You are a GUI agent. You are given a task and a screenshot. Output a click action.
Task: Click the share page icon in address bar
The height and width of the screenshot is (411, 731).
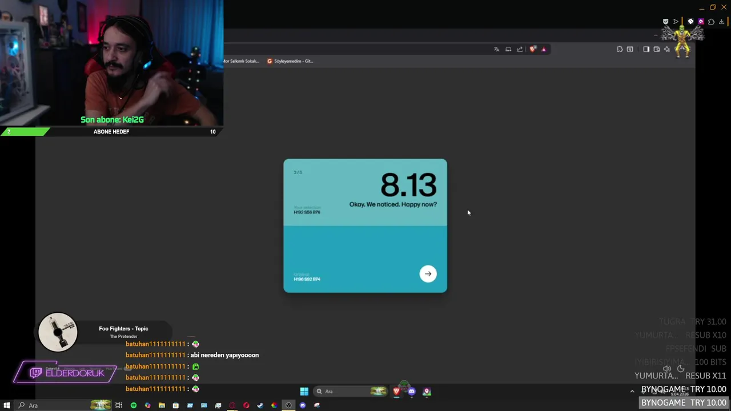click(x=520, y=50)
